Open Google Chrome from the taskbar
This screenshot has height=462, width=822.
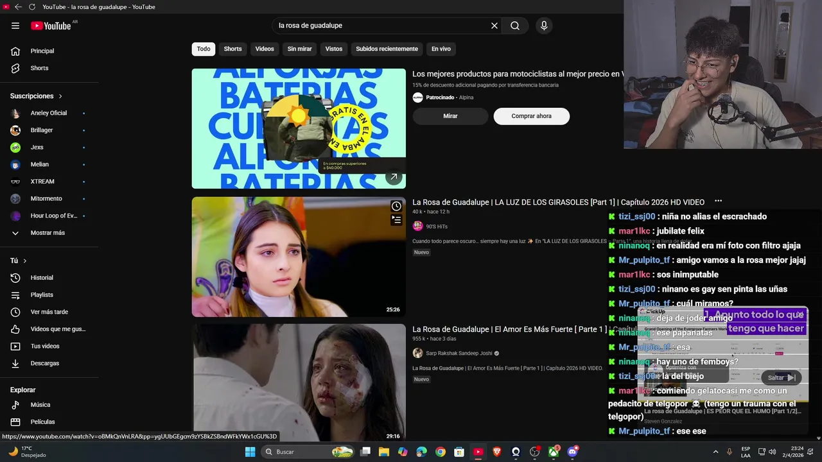440,452
